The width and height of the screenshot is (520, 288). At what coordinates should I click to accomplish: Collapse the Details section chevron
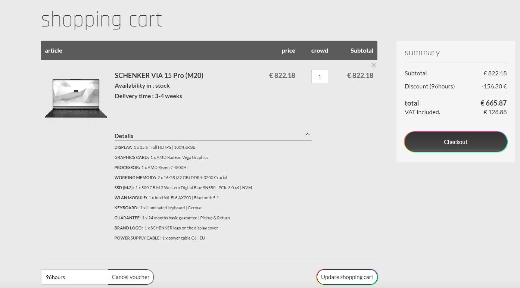click(x=308, y=134)
